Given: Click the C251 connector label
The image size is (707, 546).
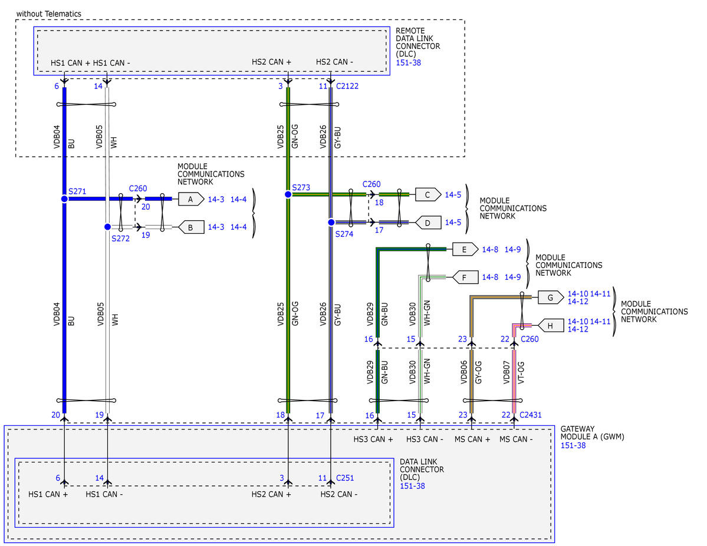Looking at the screenshot, I should click(346, 478).
